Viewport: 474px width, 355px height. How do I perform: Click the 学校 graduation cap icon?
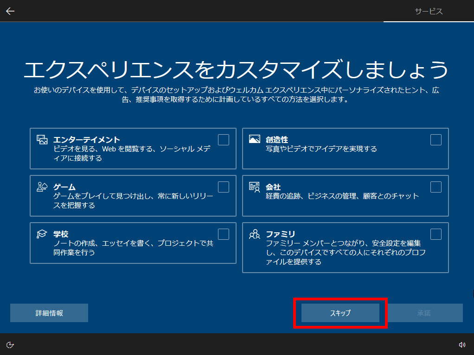(x=42, y=234)
